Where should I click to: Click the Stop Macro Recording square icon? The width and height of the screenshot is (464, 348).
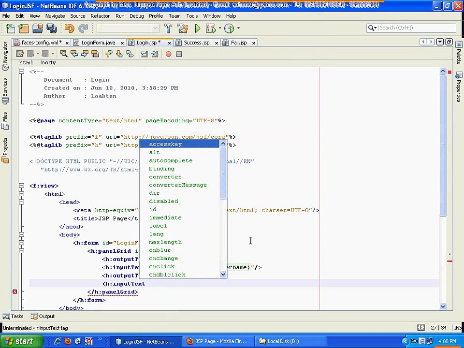click(x=179, y=54)
